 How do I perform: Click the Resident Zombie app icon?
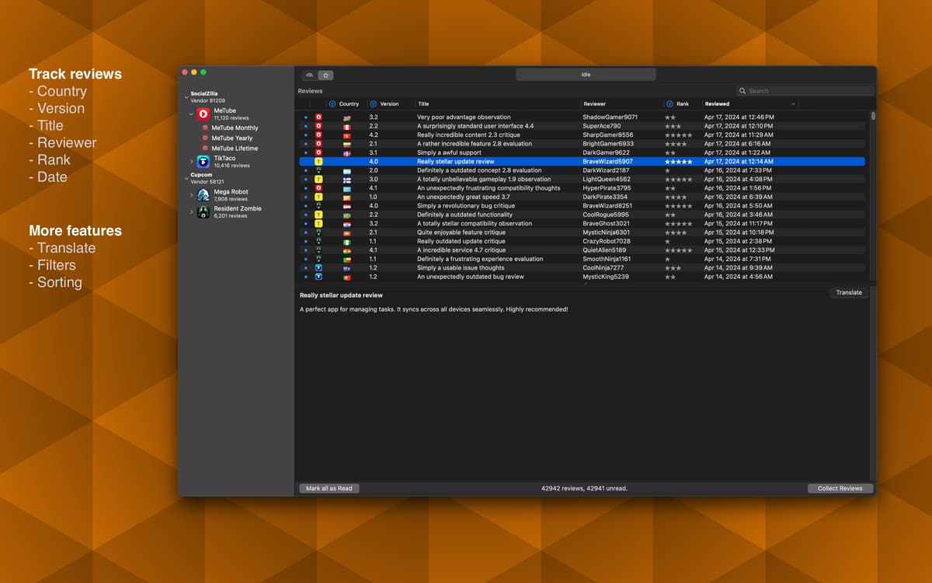pyautogui.click(x=203, y=212)
